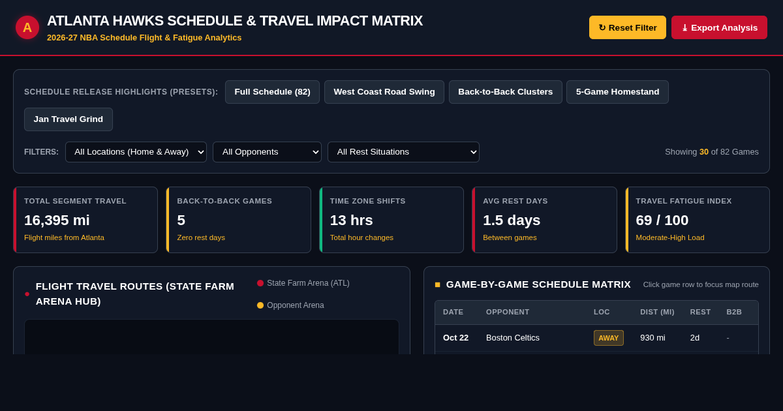Click the 16,395 mi travel value

pos(57,221)
